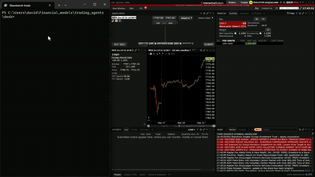The width and height of the screenshot is (315, 177).
Task: Open new tab dropdown in terminal window
Action: [x=66, y=5]
